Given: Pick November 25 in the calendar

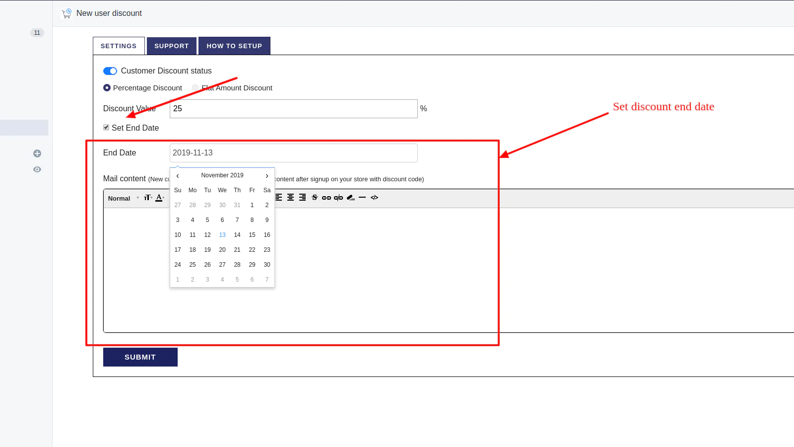Looking at the screenshot, I should 193,265.
